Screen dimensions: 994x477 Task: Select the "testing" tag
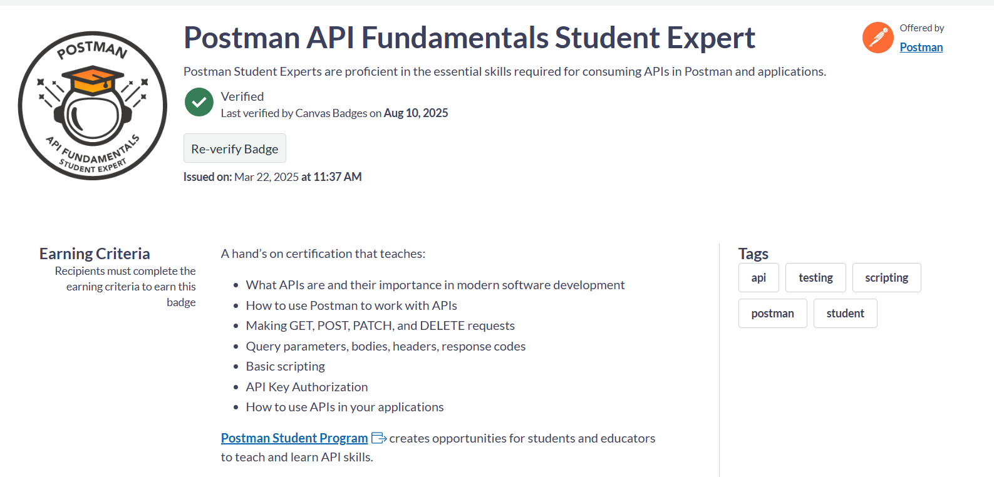click(x=815, y=278)
